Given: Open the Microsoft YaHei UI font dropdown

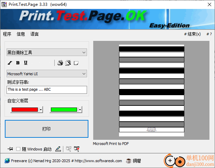Looking at the screenshot, I should pyautogui.click(x=47, y=74).
